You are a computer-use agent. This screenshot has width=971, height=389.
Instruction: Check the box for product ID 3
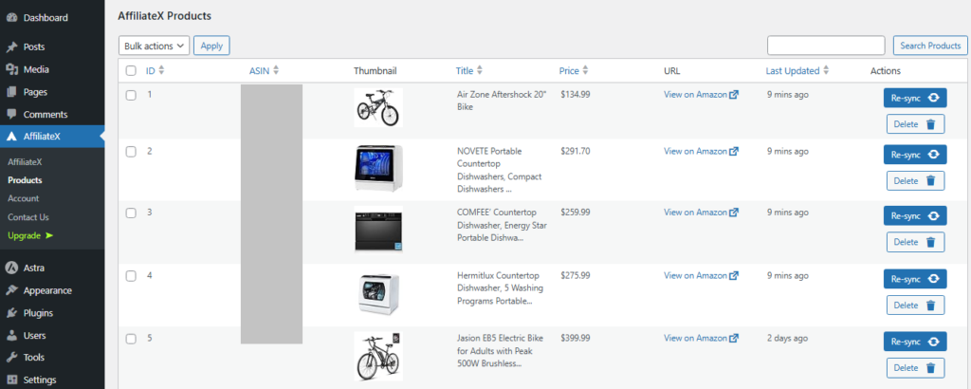coord(131,213)
